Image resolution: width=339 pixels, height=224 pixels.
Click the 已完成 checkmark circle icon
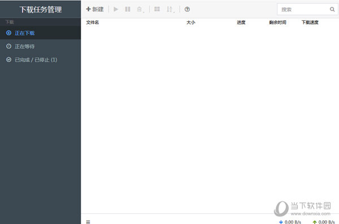[8, 60]
